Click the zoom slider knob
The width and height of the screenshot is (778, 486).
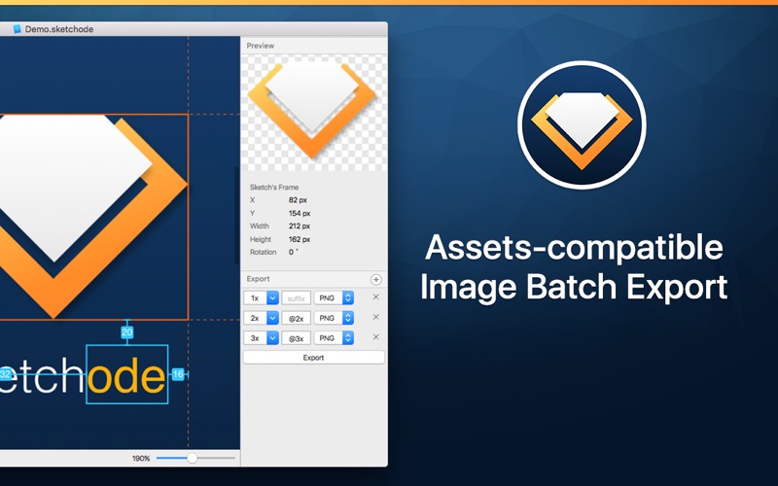192,458
